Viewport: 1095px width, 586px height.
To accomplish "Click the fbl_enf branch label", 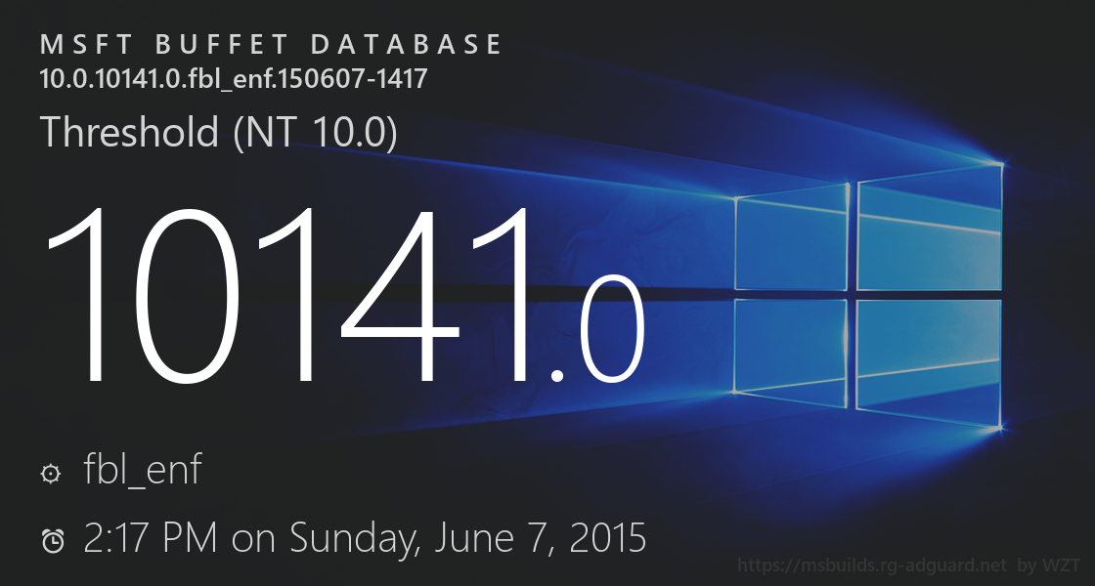I will tap(143, 471).
